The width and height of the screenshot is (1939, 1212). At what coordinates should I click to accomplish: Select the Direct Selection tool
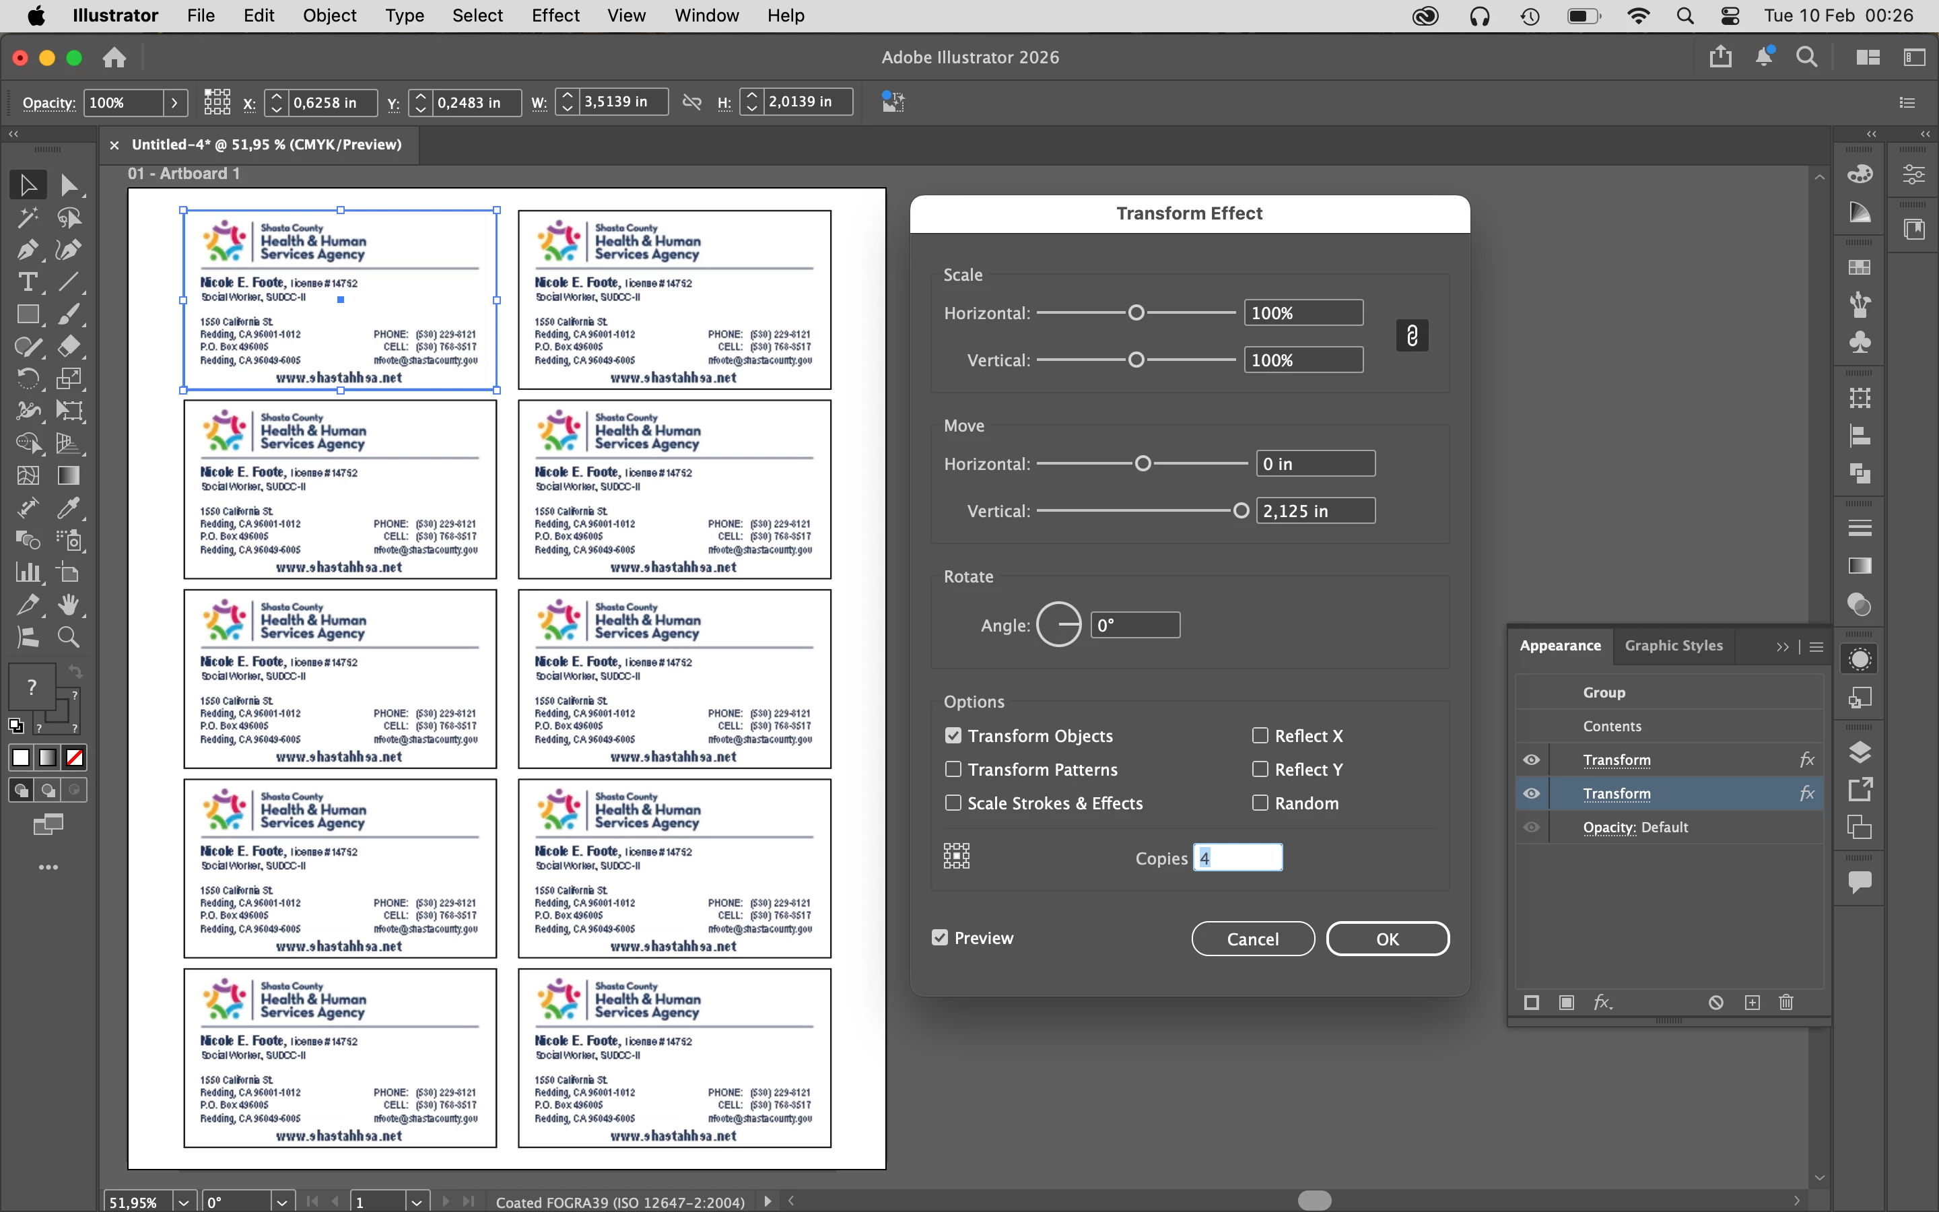tap(69, 185)
